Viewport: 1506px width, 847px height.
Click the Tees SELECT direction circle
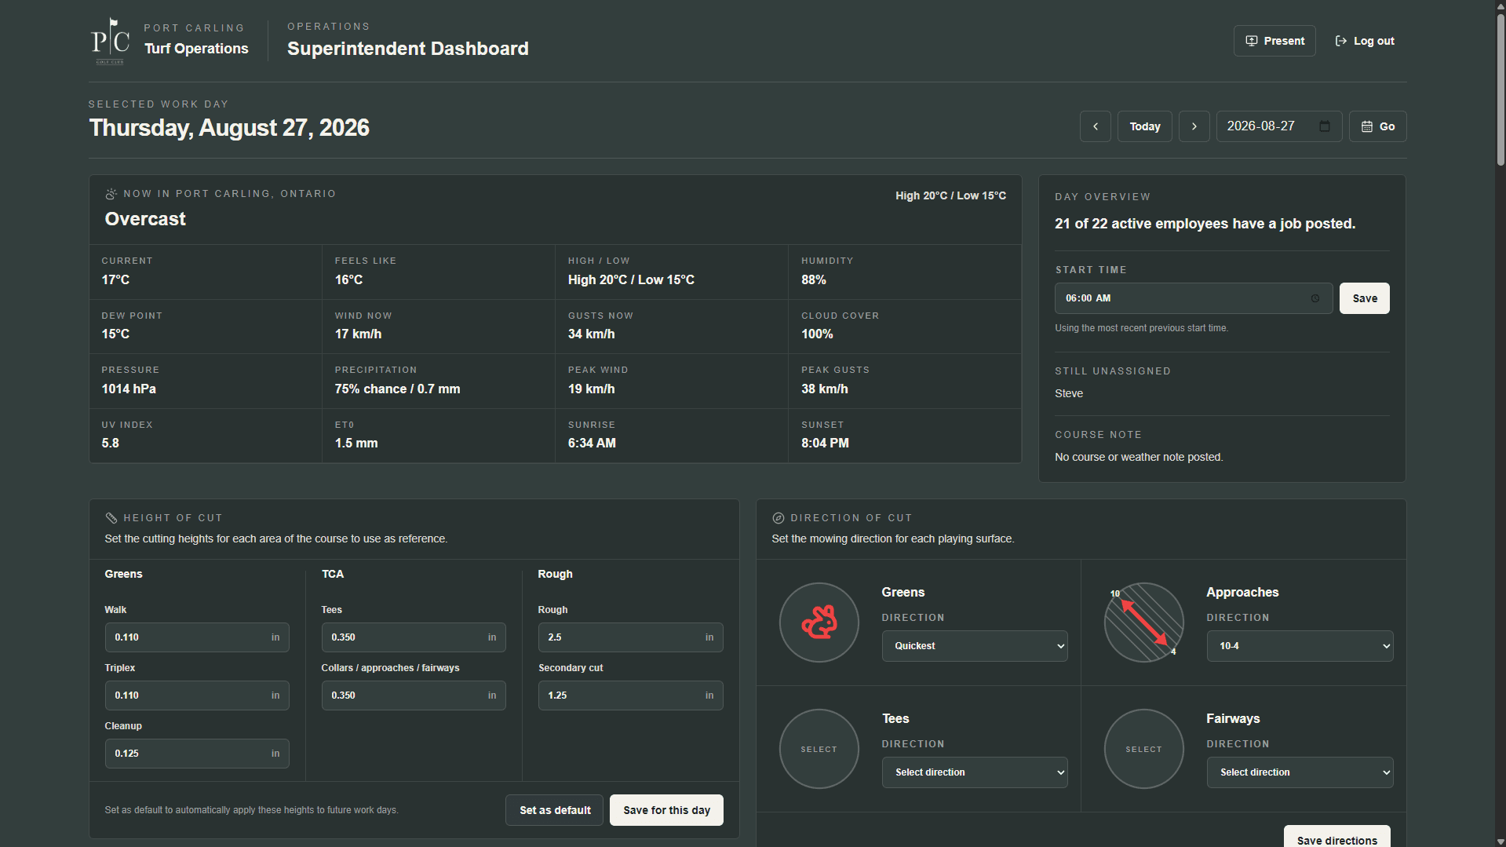819,749
